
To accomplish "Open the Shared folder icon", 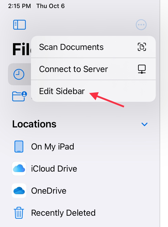I will 19,96.
